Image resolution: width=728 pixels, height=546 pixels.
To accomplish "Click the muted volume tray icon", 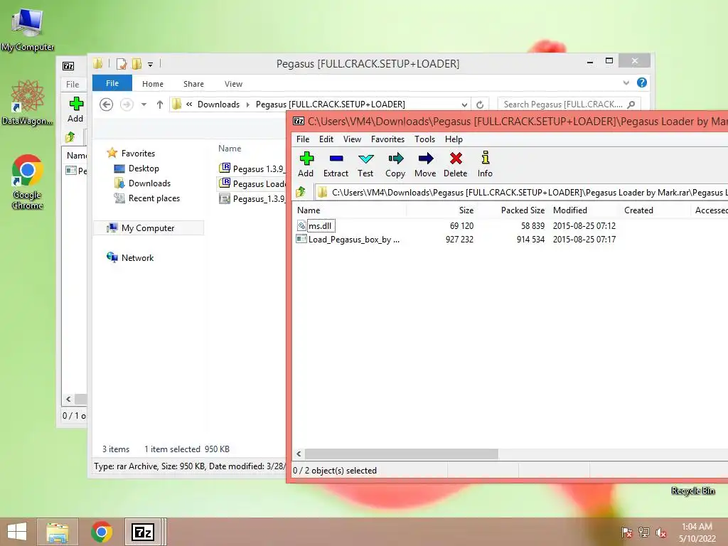I will coord(660,532).
